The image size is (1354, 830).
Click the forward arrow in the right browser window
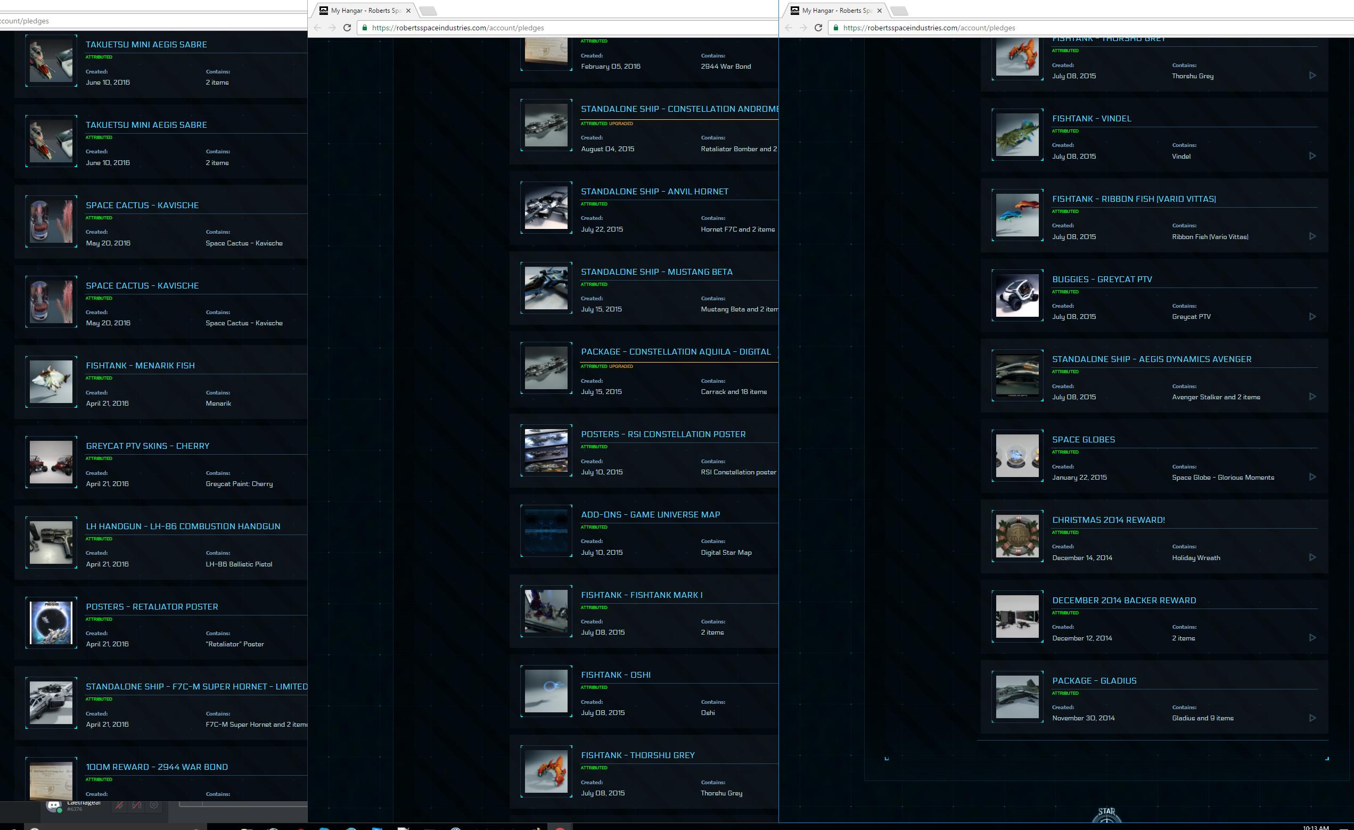[x=803, y=28]
